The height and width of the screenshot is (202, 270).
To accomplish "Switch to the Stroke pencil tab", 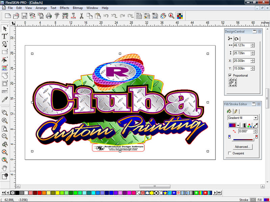I will pyautogui.click(x=235, y=111).
